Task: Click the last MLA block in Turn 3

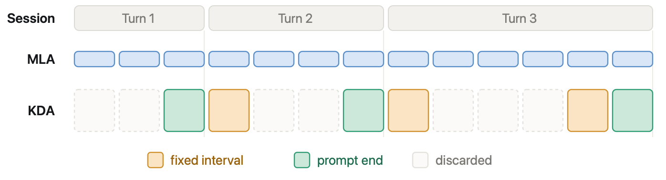Action: click(x=633, y=59)
